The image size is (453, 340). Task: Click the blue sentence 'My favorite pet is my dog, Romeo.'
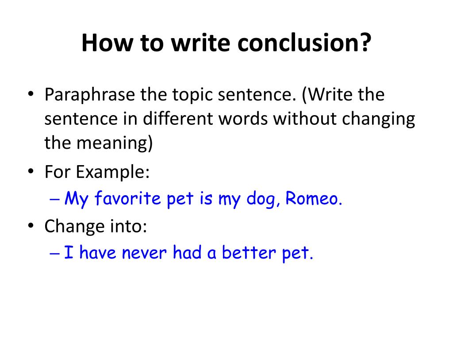pyautogui.click(x=203, y=199)
